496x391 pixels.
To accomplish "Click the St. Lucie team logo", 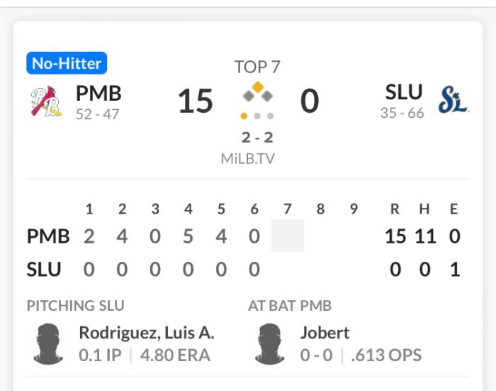I will coord(453,100).
